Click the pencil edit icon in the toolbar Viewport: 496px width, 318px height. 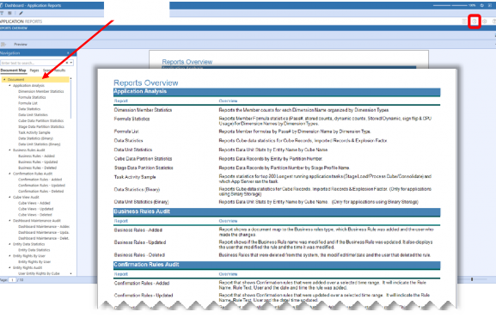pyautogui.click(x=21, y=13)
